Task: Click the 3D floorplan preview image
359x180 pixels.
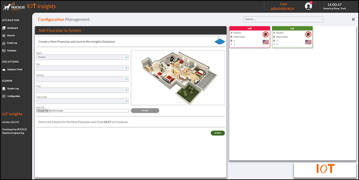Action: 178,77
